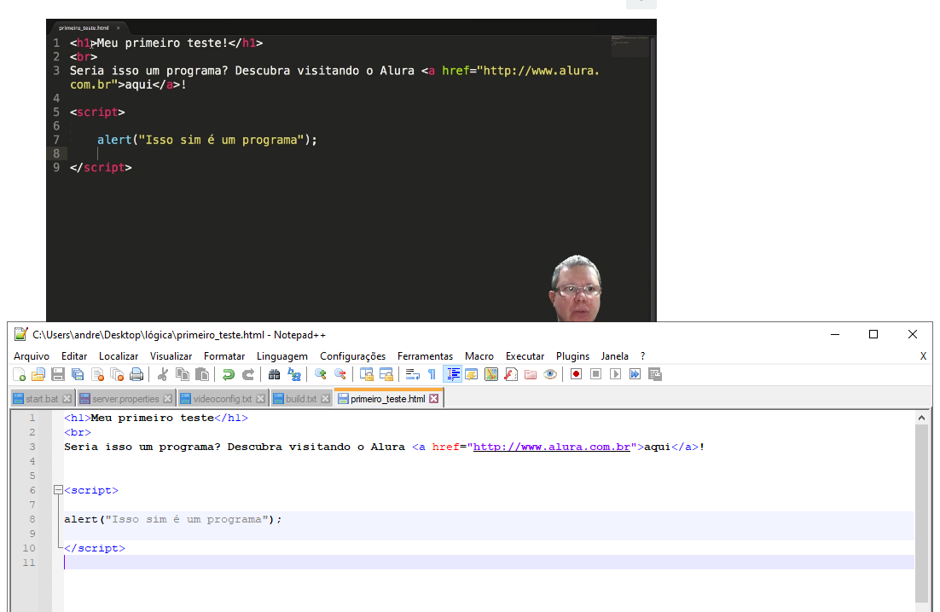The image size is (940, 612).
Task: Open the Document Map icon
Action: coord(491,374)
